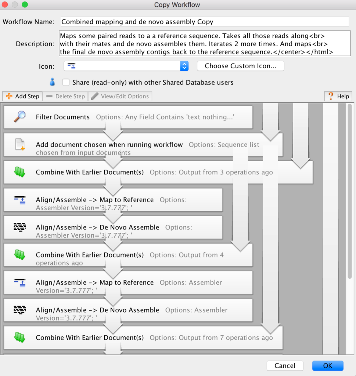Image resolution: width=356 pixels, height=376 pixels.
Task: Click the second Combine With Earlier Documents icon
Action: pyautogui.click(x=19, y=254)
